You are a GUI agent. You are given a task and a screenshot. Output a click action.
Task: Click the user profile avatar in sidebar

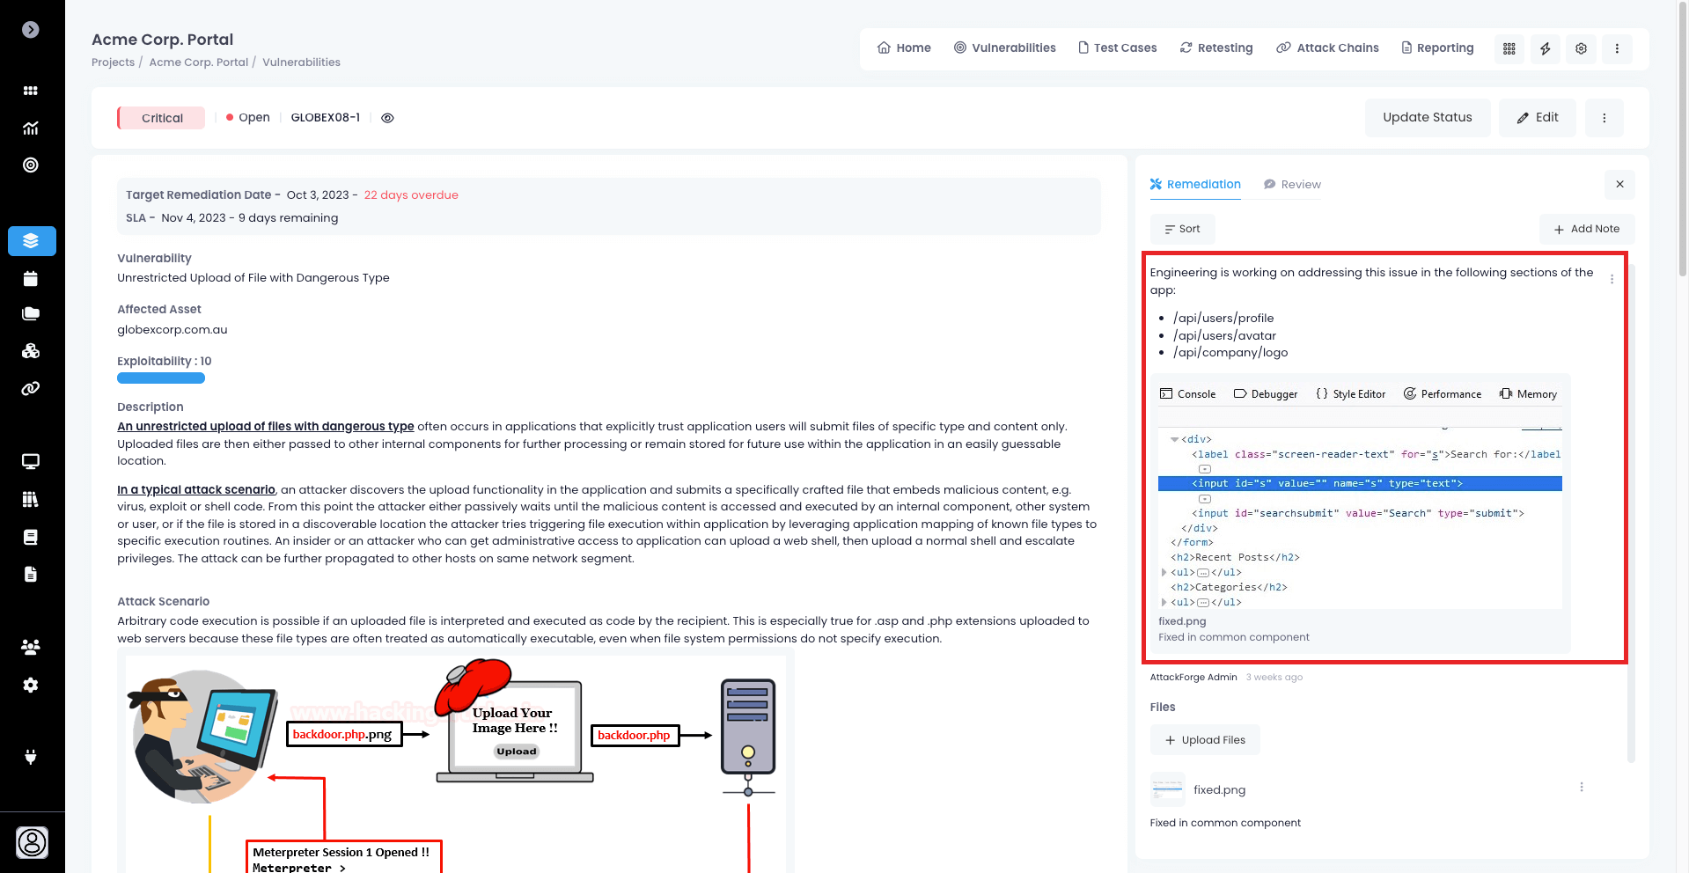point(32,842)
